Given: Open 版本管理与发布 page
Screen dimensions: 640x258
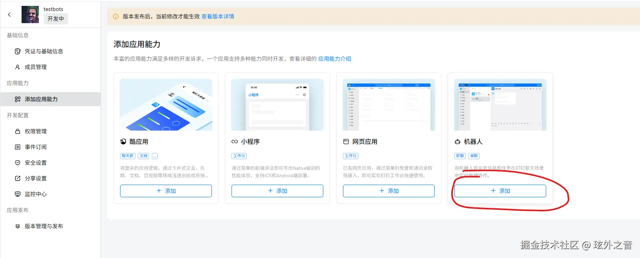Looking at the screenshot, I should pyautogui.click(x=50, y=226).
